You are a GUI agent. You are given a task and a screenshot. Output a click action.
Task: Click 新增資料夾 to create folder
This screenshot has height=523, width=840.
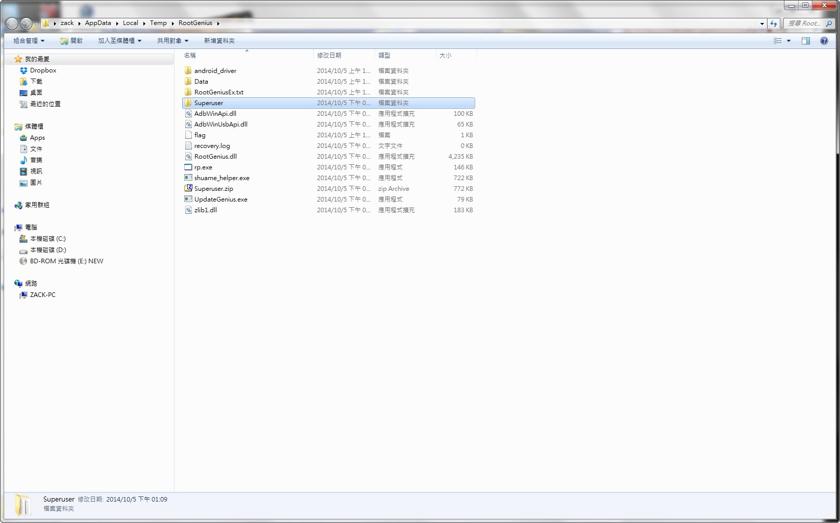tap(219, 41)
